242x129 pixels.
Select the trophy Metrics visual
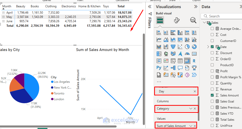pos(194,68)
